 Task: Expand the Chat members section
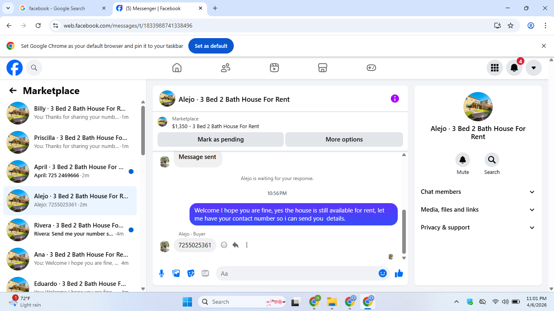pyautogui.click(x=478, y=192)
